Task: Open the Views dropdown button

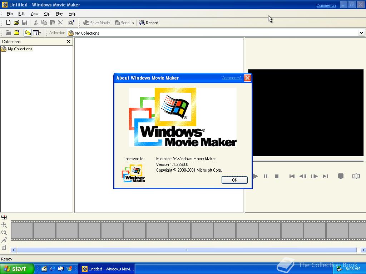Action: tap(37, 33)
